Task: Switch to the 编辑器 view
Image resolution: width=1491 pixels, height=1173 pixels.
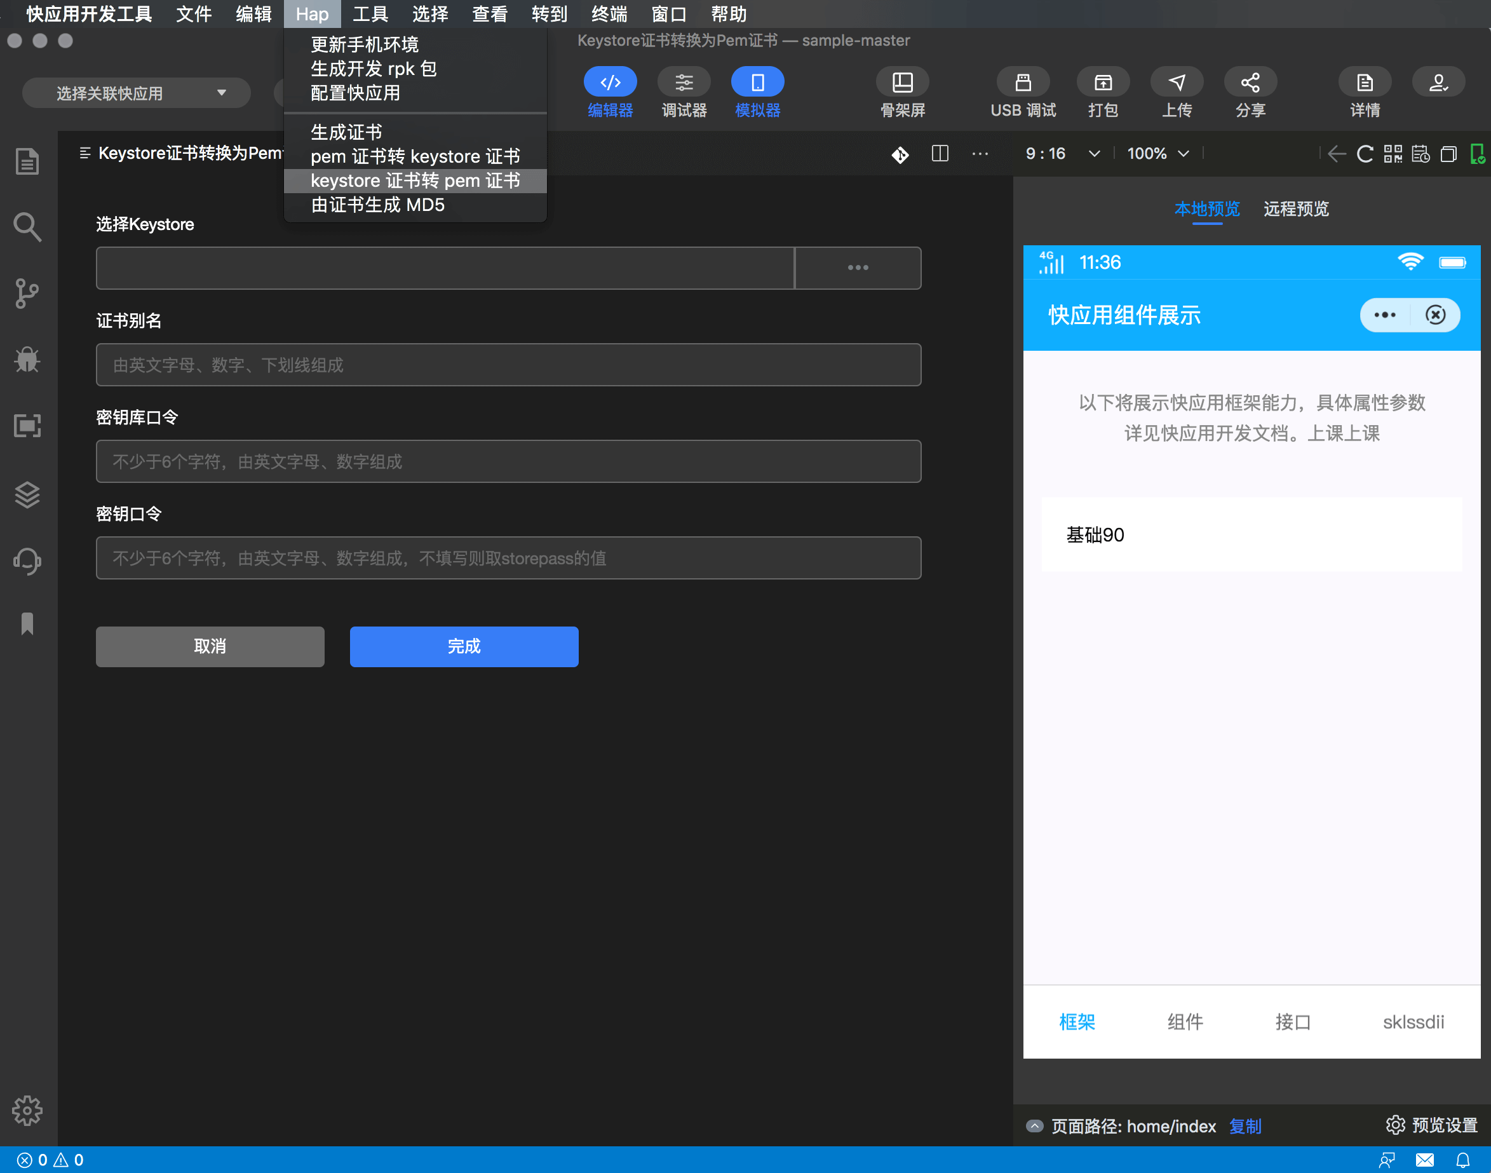Action: [610, 92]
